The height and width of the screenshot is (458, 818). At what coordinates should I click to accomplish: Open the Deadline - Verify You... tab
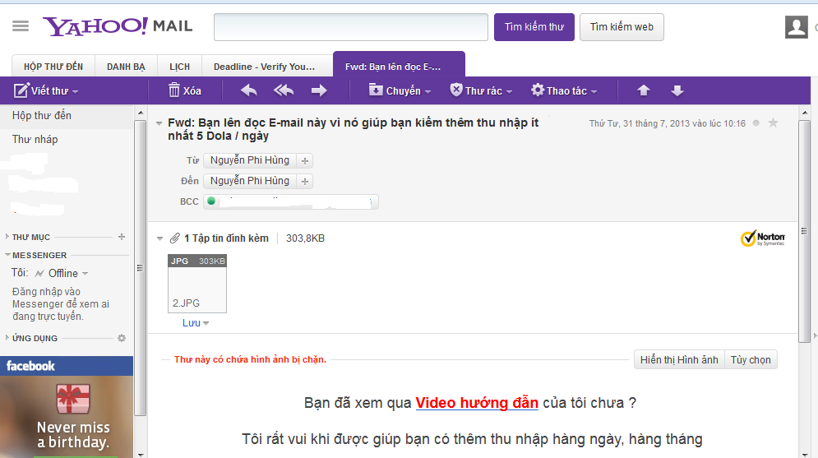(265, 67)
